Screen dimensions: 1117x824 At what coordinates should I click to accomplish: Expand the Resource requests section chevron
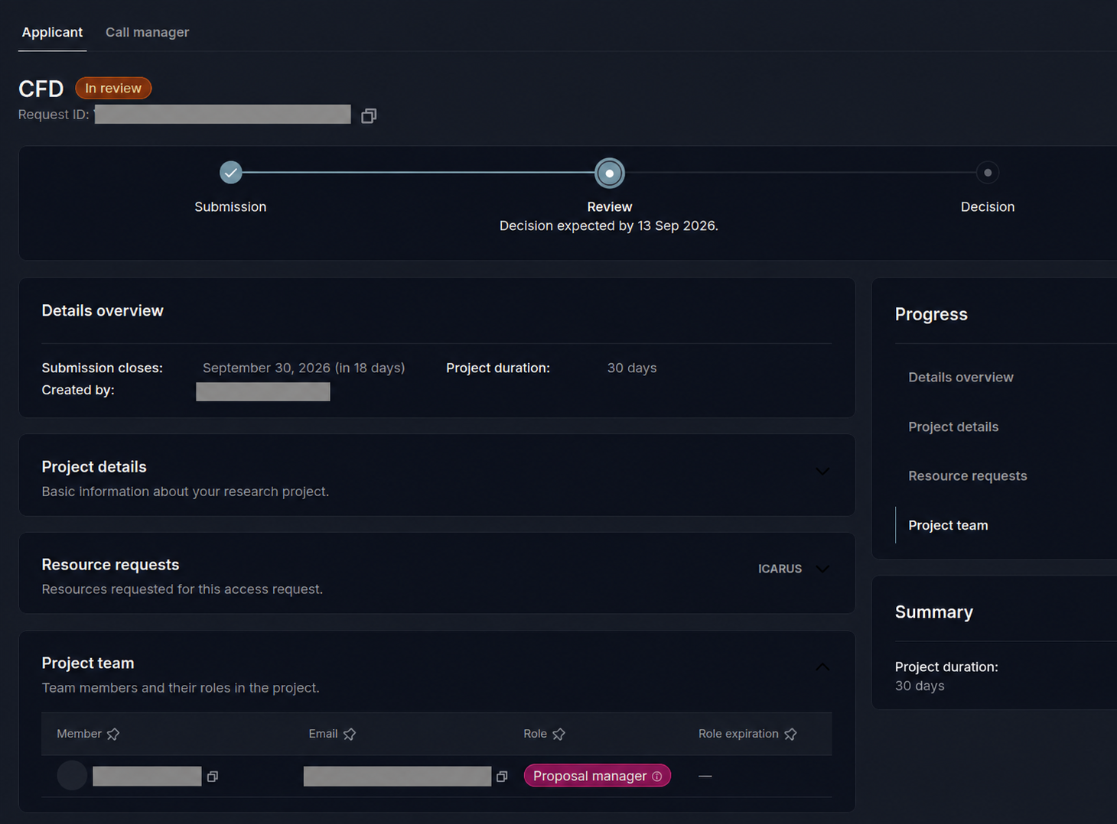(x=822, y=569)
